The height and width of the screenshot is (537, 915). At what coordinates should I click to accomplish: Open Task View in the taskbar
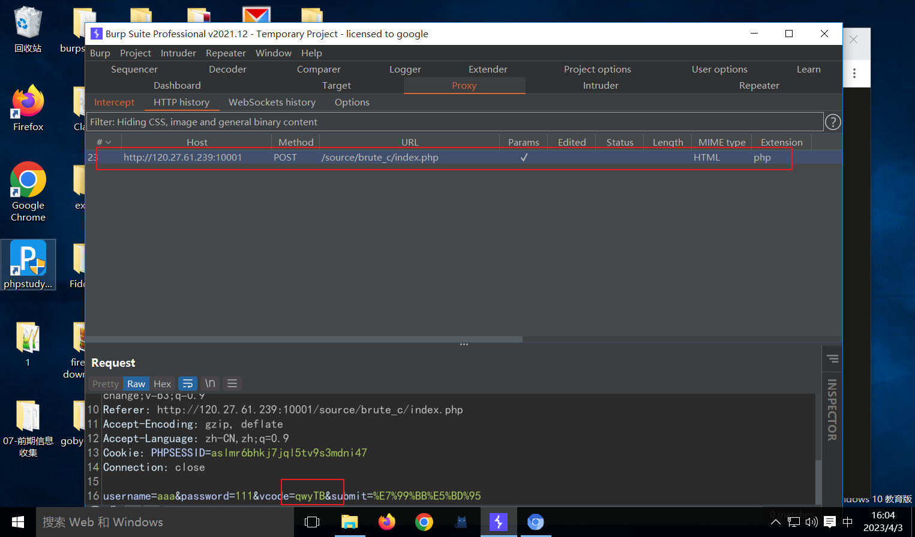click(312, 522)
